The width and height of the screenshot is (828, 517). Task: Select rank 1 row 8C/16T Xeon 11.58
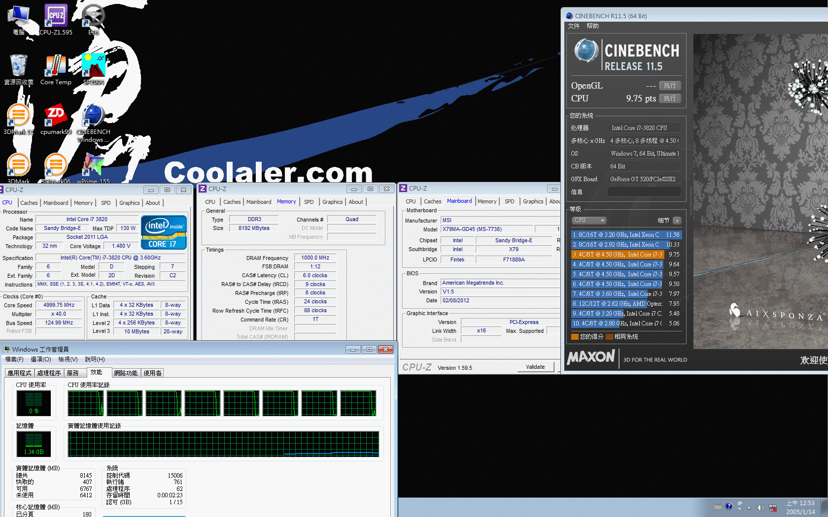coord(626,235)
